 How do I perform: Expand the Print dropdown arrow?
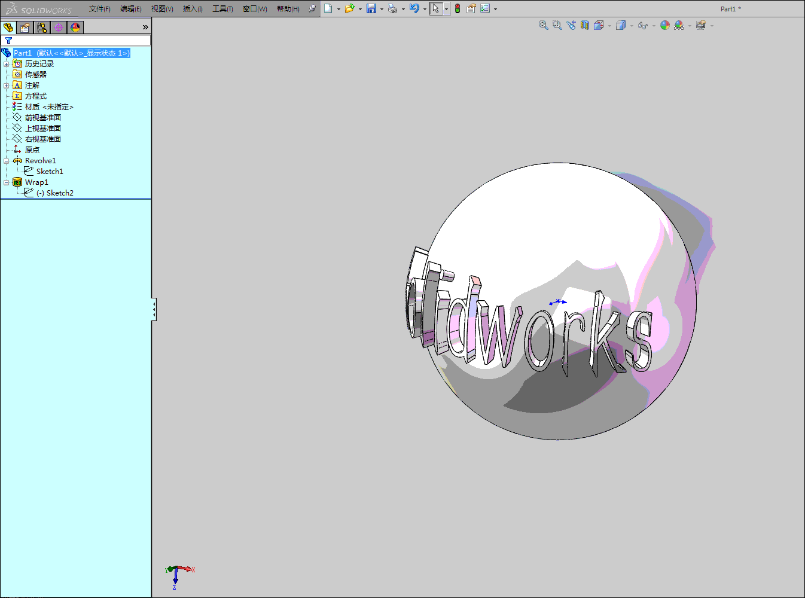pyautogui.click(x=403, y=9)
